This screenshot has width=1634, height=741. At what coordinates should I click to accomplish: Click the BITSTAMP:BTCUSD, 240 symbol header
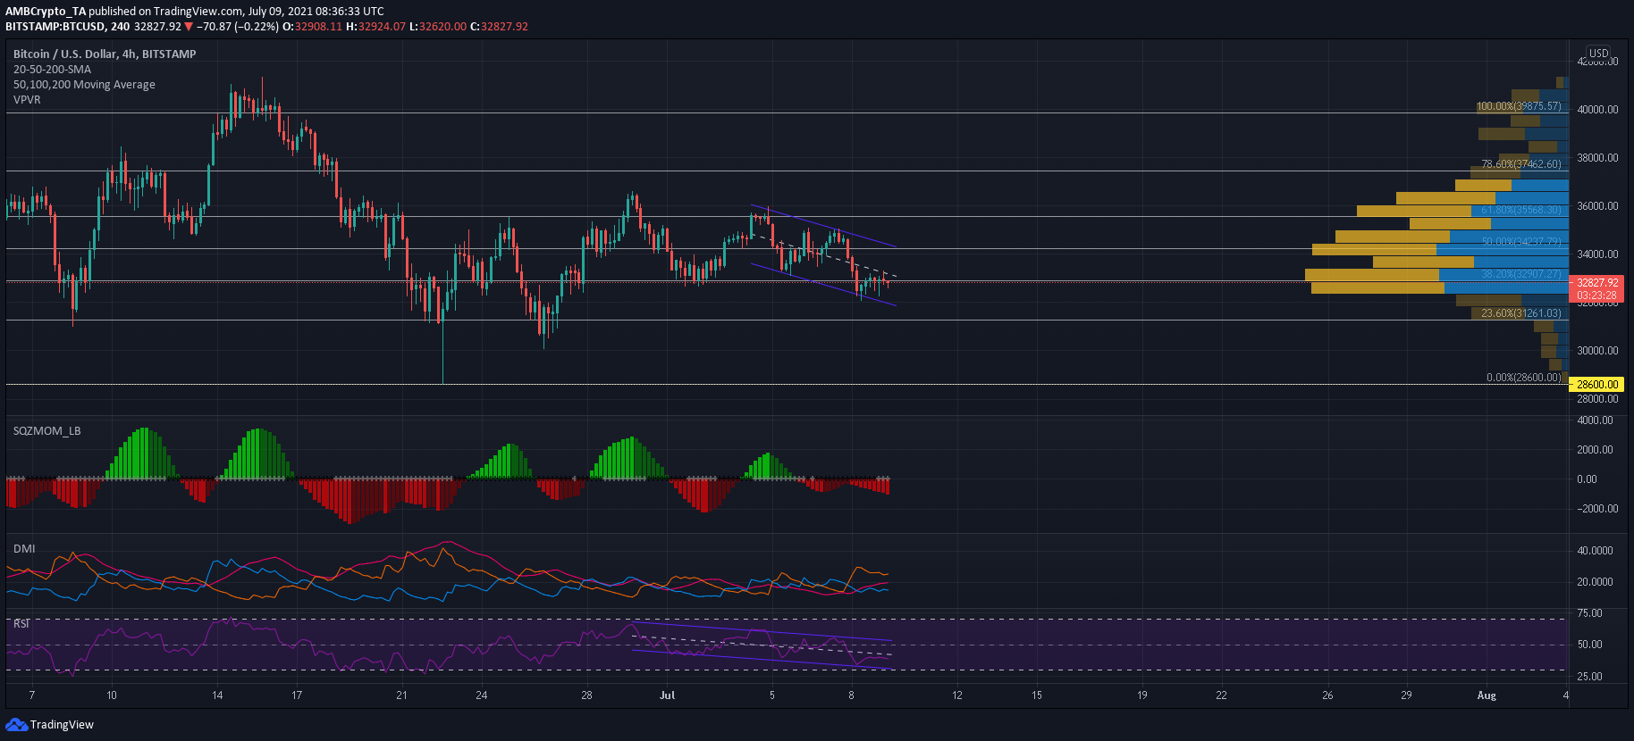[67, 27]
